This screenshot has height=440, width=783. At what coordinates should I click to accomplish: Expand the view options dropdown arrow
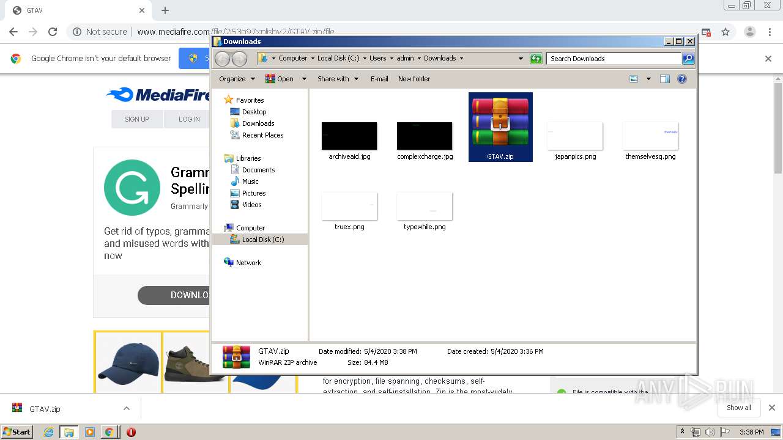tap(648, 79)
